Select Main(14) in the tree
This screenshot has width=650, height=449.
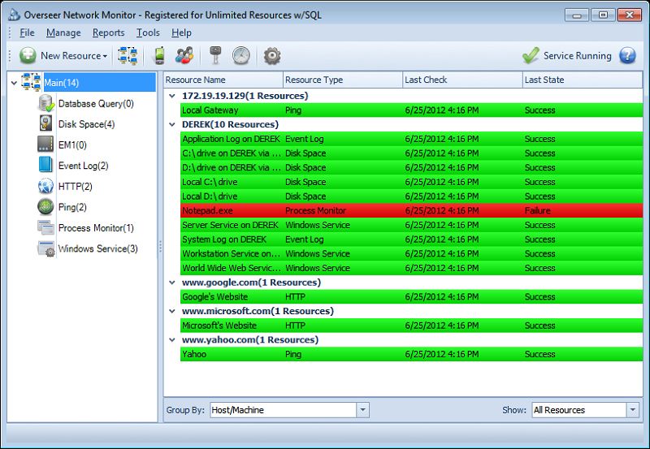pos(99,83)
